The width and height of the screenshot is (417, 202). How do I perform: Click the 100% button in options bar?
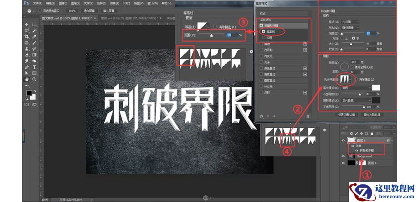[x=72, y=11]
